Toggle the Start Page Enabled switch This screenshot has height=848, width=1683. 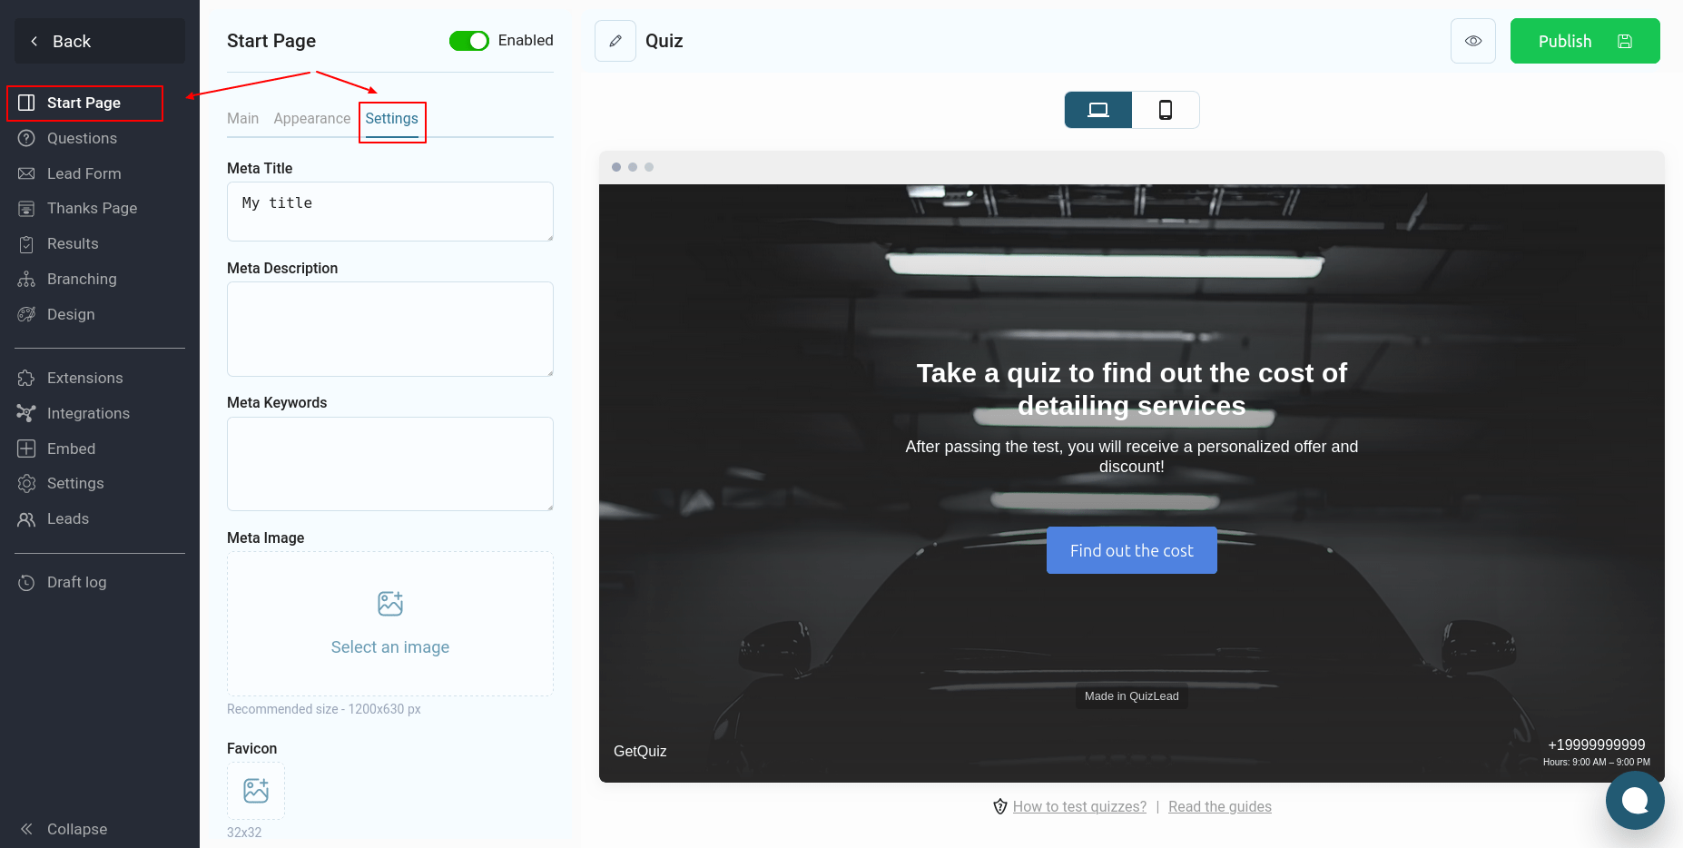(x=469, y=41)
